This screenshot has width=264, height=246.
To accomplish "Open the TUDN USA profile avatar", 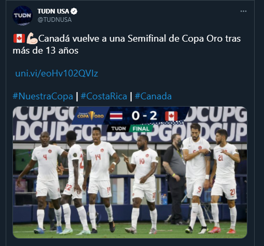I will tap(22, 16).
